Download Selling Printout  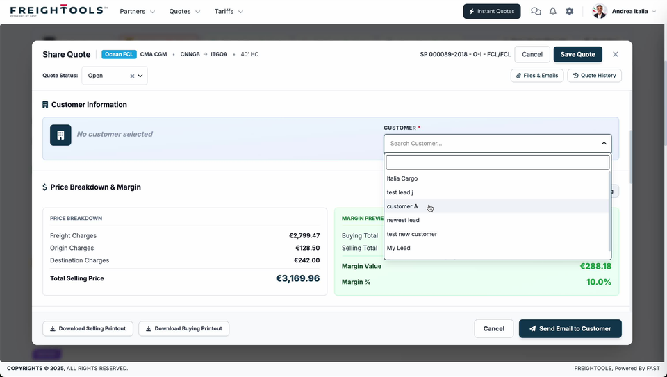[88, 328]
